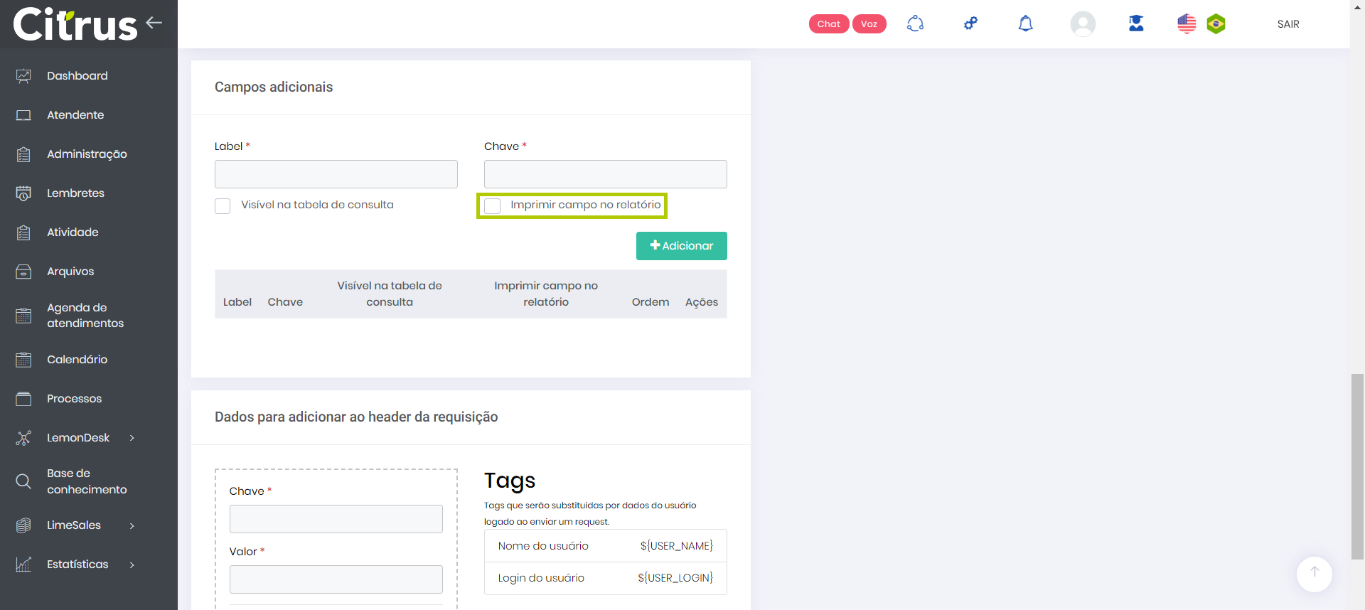Check "Imprimir campo no relatório" box
This screenshot has width=1365, height=610.
click(x=492, y=206)
